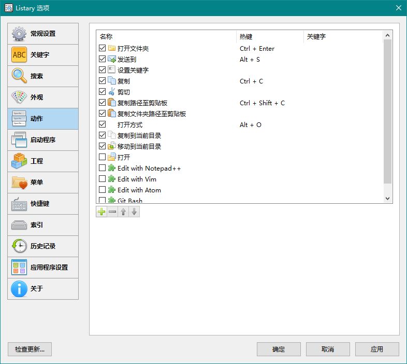
Task: Click the 热键 column header
Action: coord(270,36)
